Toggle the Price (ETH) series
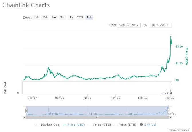Viewport: 192px width, 132px height. [125, 125]
